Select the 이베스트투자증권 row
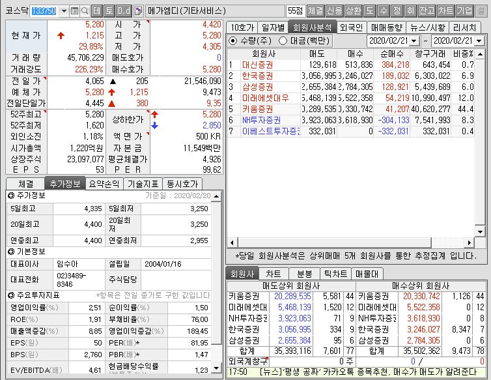 click(351, 132)
